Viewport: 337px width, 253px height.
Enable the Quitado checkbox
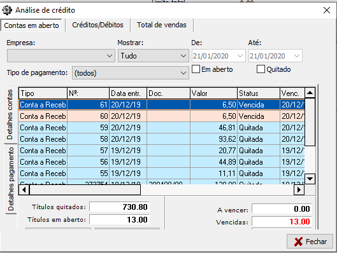tap(261, 69)
